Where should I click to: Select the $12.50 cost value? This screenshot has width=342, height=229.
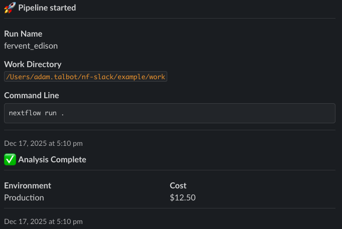183,197
